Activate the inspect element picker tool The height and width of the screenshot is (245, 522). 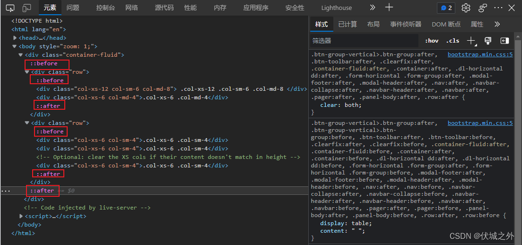click(x=10, y=8)
